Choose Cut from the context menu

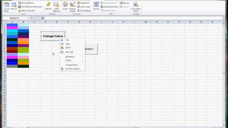pos(72,40)
